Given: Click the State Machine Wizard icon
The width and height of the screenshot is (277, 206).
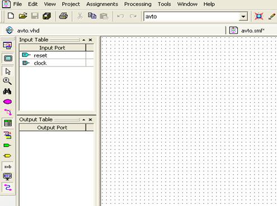Looking at the screenshot, I should (x=8, y=135).
